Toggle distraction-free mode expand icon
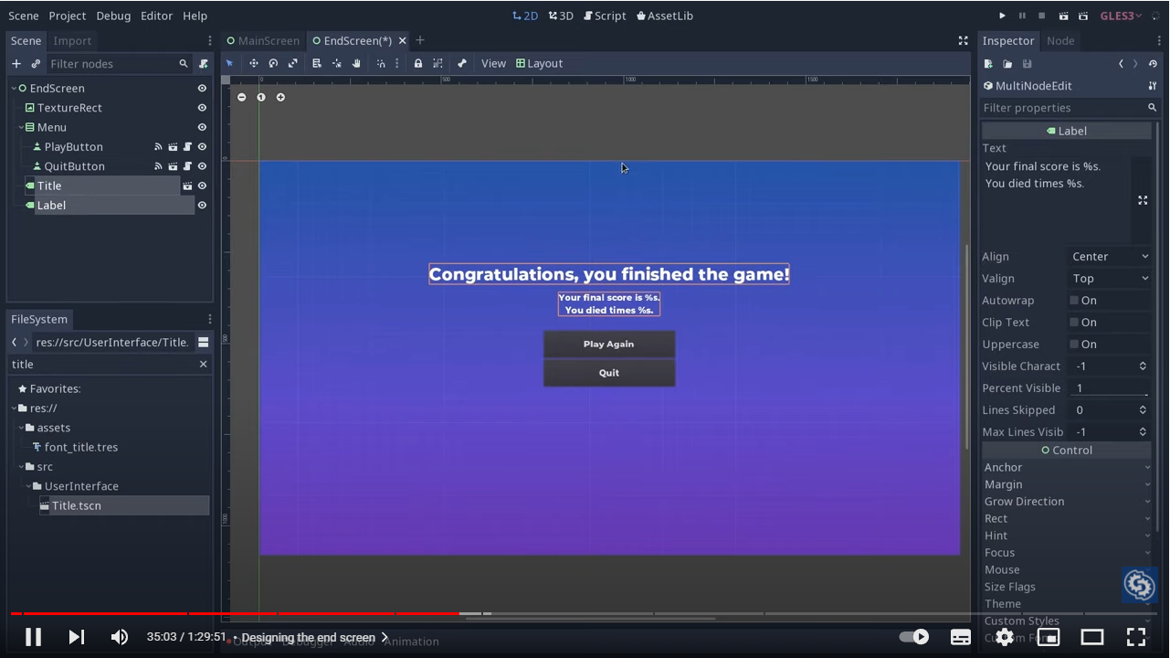Screen dimensions: 1170x658 963,40
